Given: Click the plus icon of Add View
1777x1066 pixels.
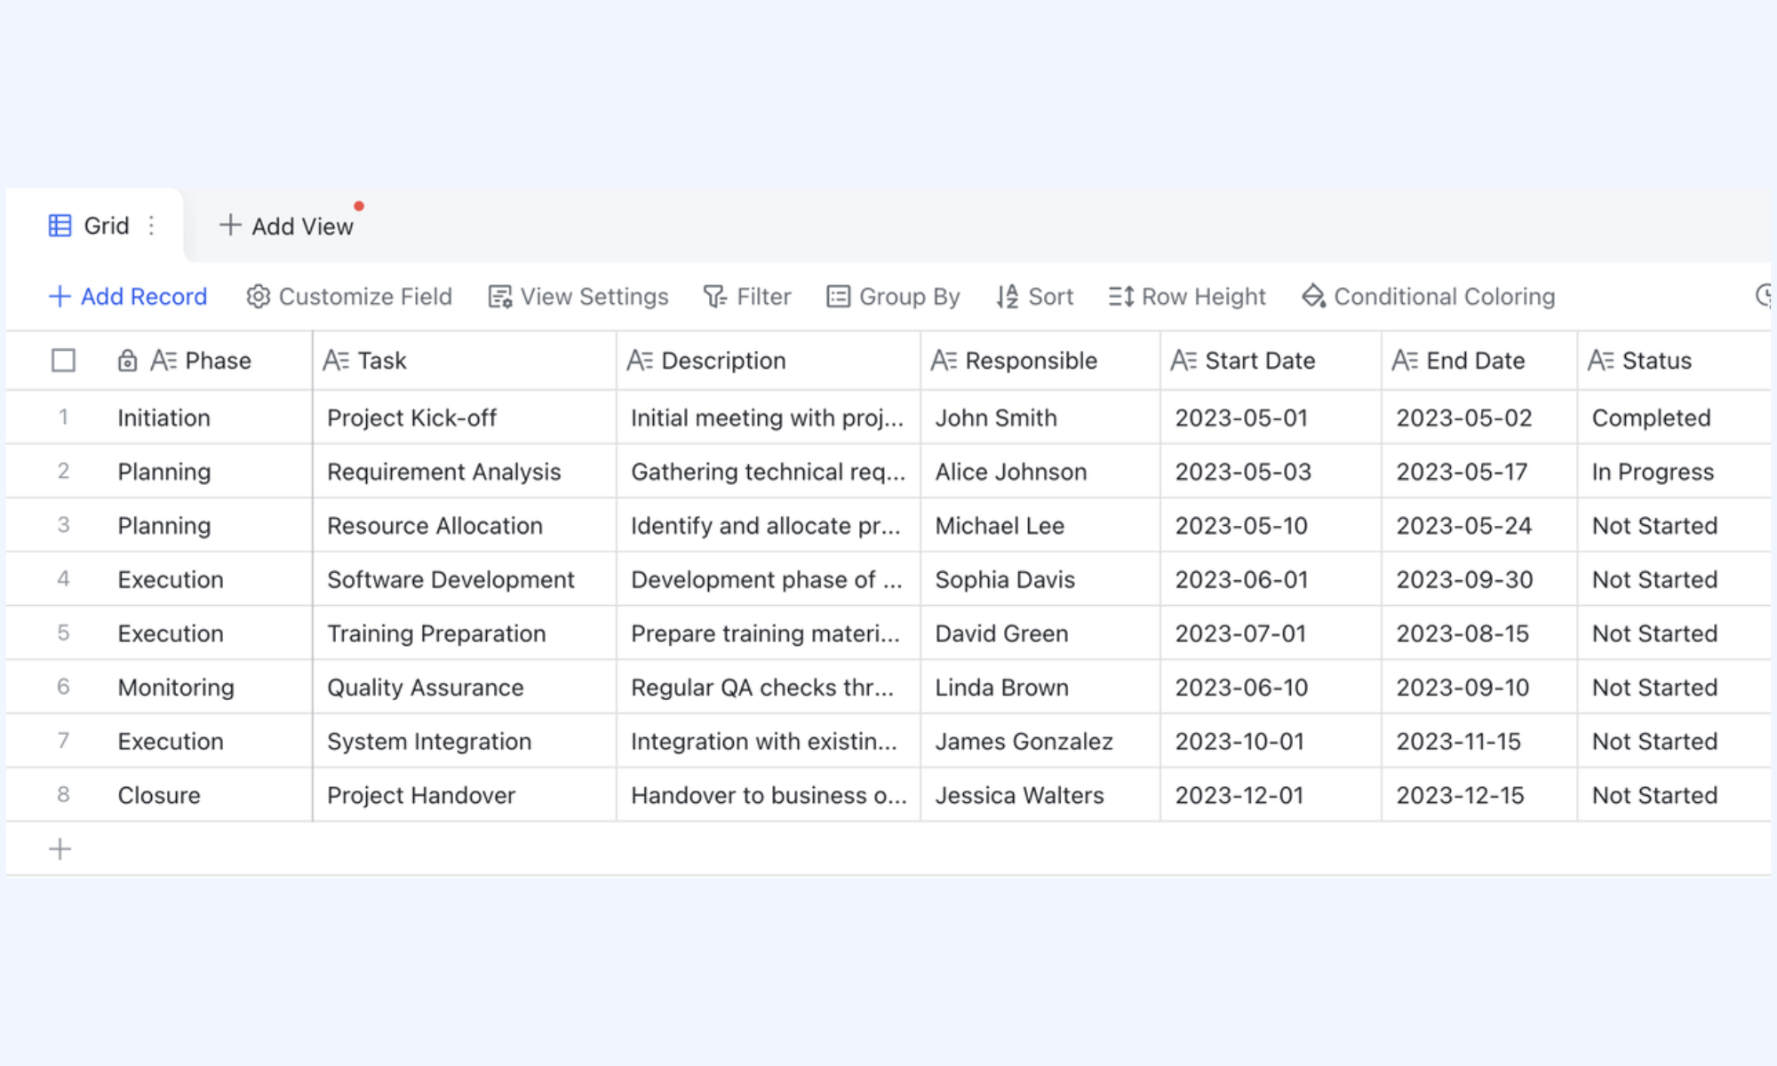Looking at the screenshot, I should pyautogui.click(x=230, y=225).
